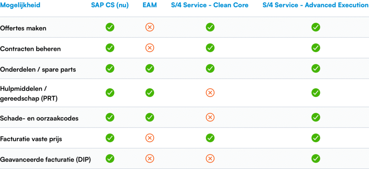The width and height of the screenshot is (369, 169).
Task: Click the S/4 Service - Advanced Execution header
Action: 316,5
